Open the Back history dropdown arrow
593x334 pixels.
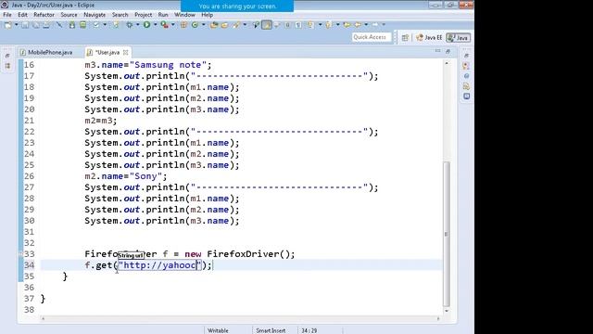[x=366, y=25]
